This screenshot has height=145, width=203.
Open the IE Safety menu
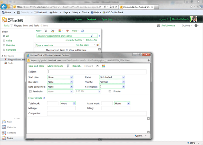click(x=76, y=12)
